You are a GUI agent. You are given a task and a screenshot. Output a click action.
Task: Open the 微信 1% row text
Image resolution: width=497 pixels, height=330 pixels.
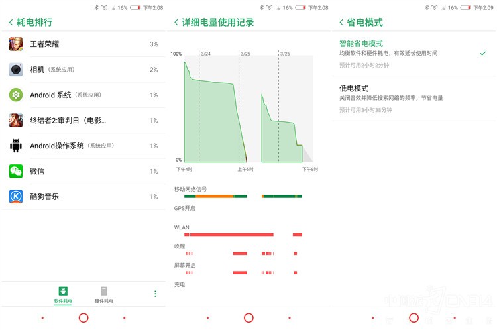(x=37, y=171)
